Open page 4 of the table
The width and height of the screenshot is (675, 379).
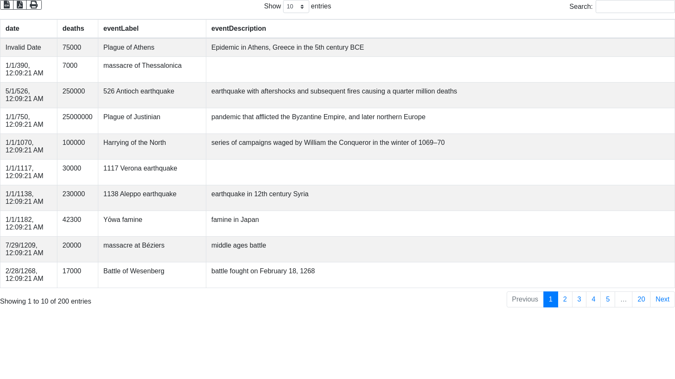[x=594, y=299]
